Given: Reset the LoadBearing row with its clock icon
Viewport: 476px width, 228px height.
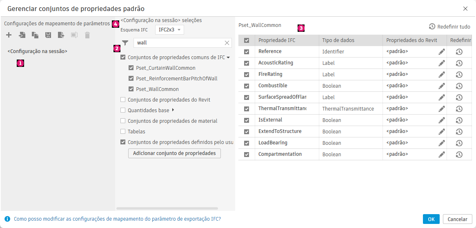Looking at the screenshot, I should (459, 143).
